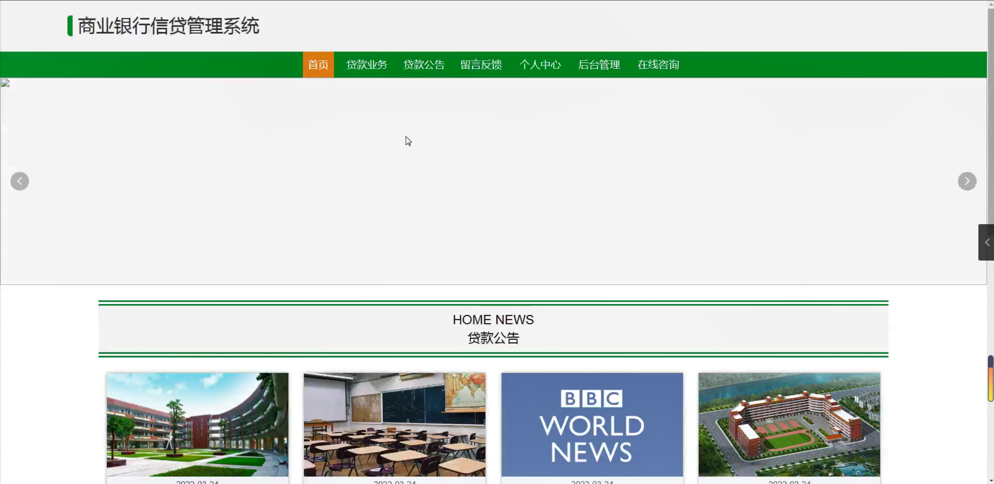Click the carousel next arrow

coord(967,181)
